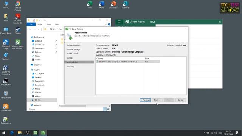Click Cancel in File Level Restore
Image resolution: width=242 pixels, height=136 pixels.
[181, 100]
